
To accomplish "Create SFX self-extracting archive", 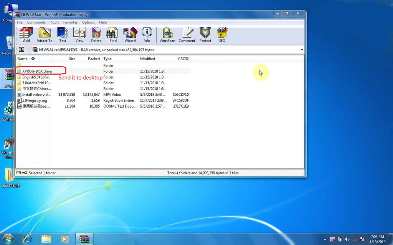I will pos(222,35).
